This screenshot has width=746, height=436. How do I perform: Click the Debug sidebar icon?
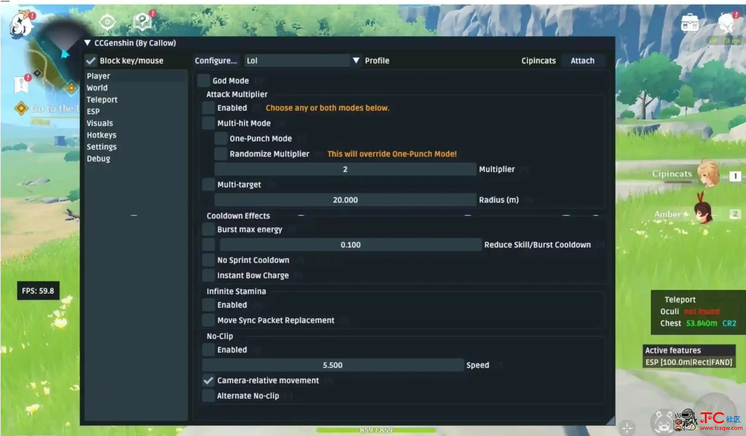[x=98, y=158]
